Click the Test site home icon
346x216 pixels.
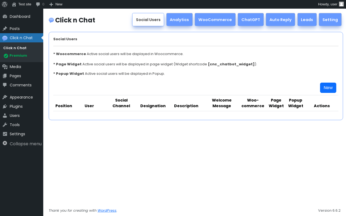click(14, 4)
